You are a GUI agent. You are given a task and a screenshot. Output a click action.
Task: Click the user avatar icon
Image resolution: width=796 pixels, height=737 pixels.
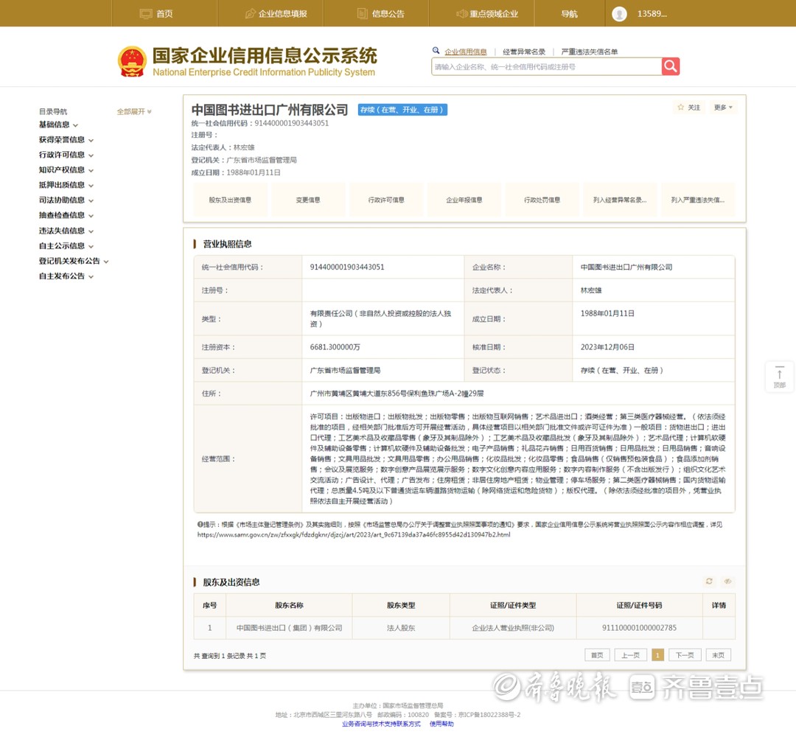(619, 14)
